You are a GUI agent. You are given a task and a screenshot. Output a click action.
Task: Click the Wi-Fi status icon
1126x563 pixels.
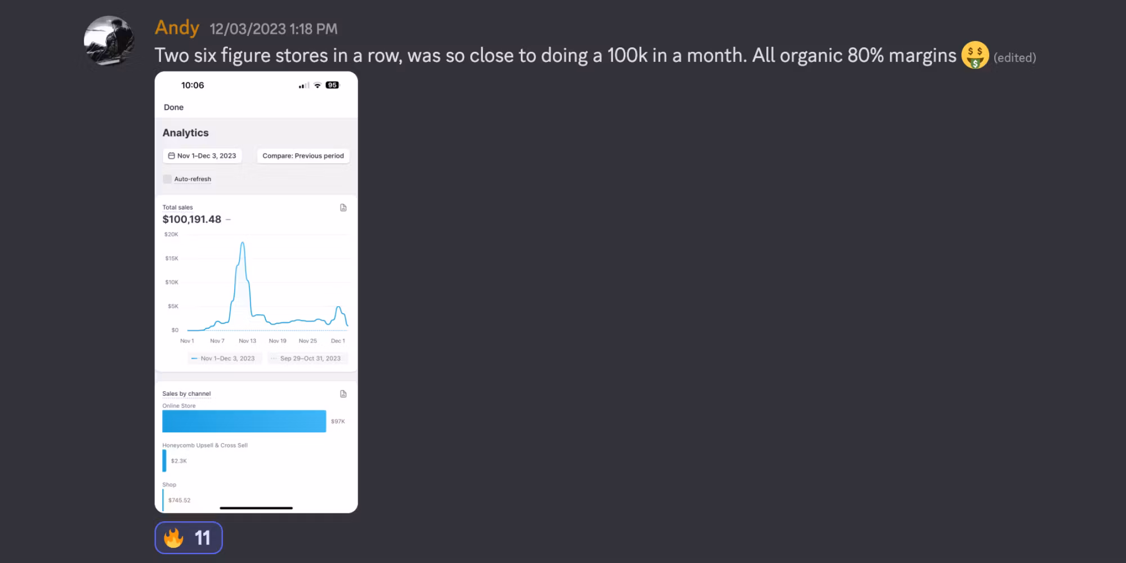click(318, 86)
